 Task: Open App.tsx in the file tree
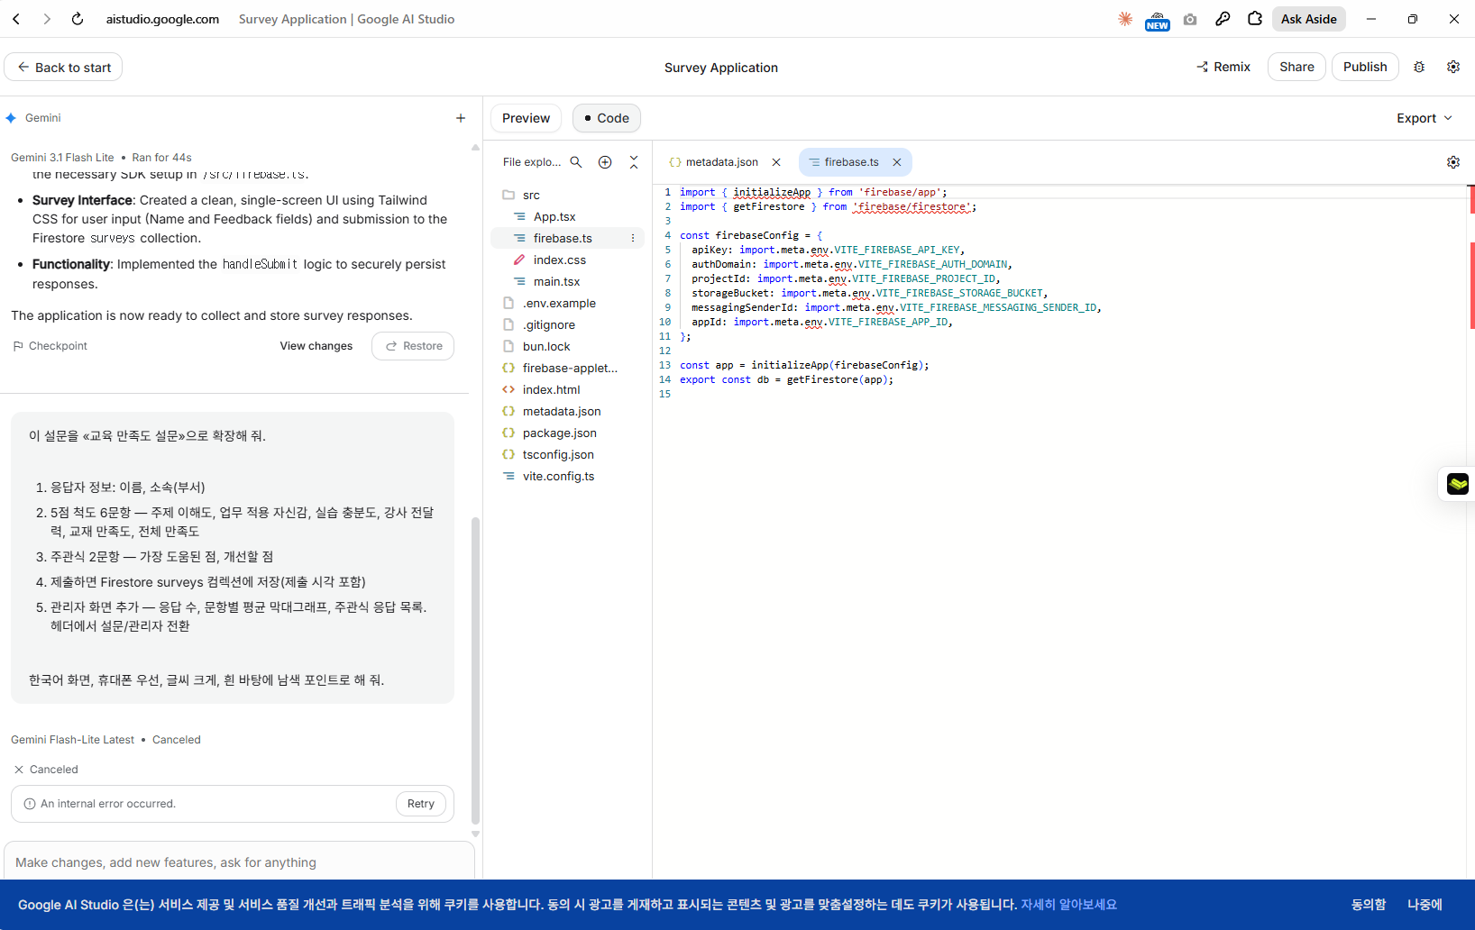click(568, 216)
